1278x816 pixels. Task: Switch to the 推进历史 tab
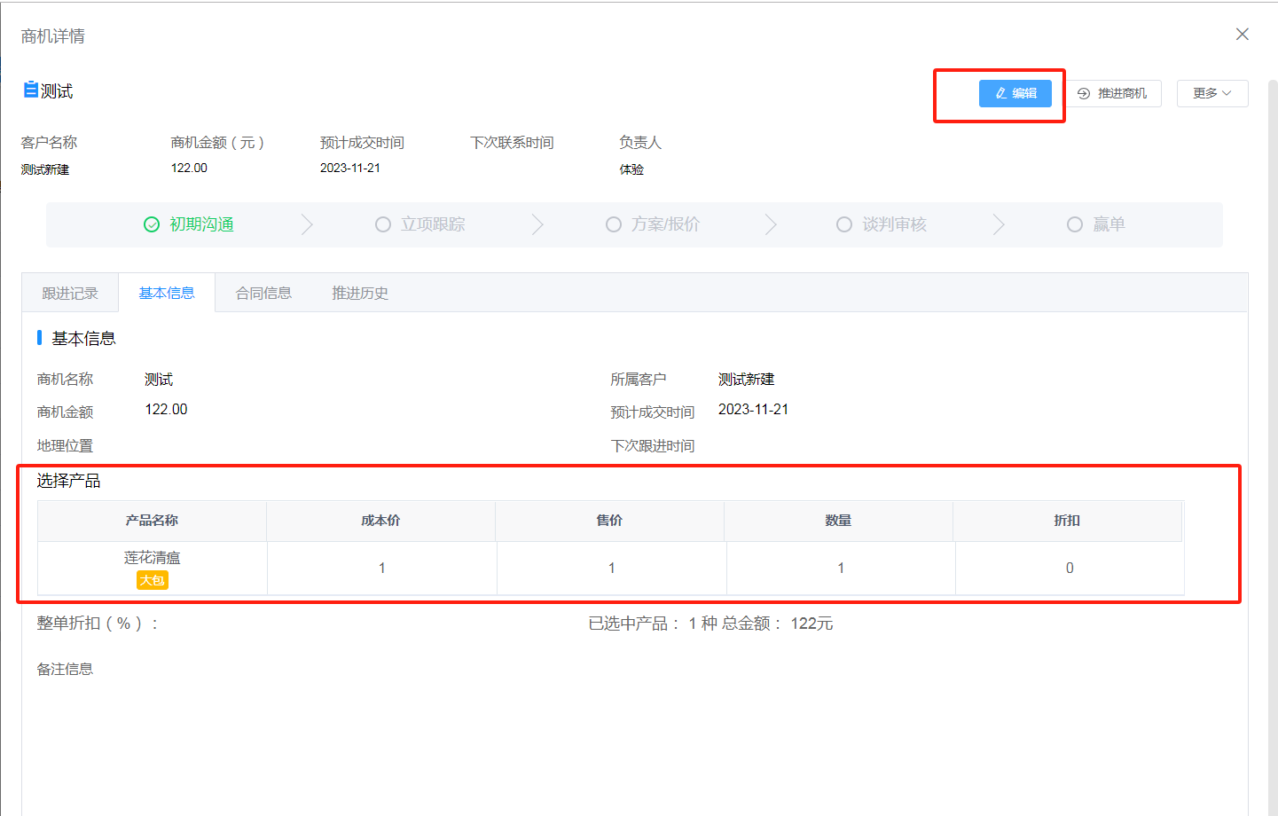[x=359, y=294]
